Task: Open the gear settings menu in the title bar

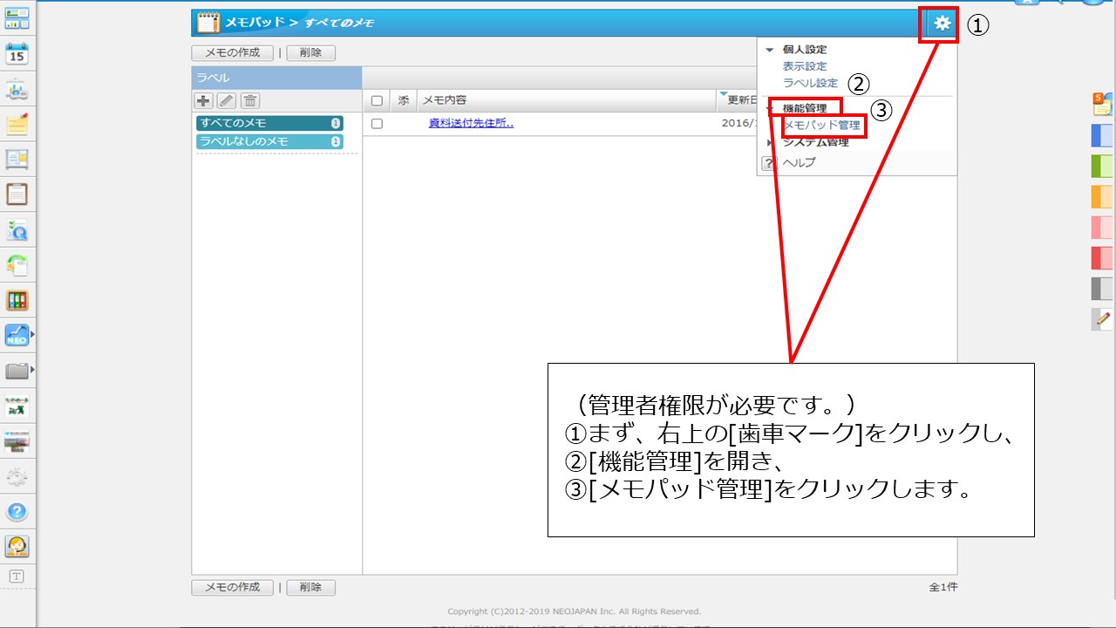Action: pyautogui.click(x=942, y=24)
